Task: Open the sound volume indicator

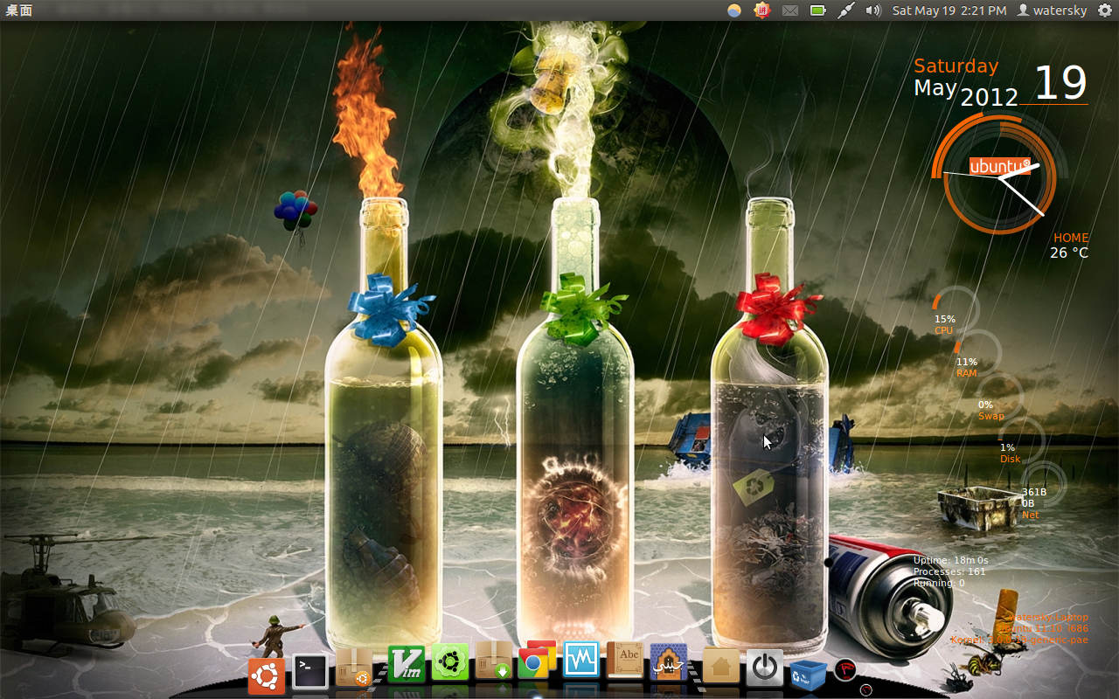Action: 873,10
